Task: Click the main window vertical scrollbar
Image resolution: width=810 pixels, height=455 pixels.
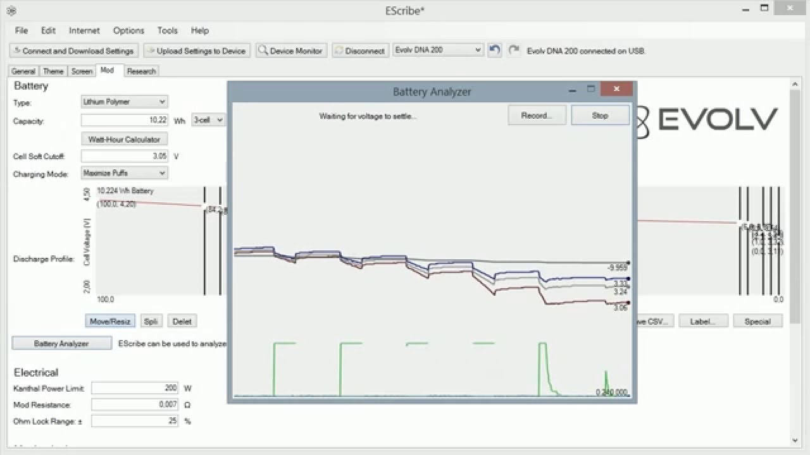Action: pyautogui.click(x=795, y=206)
